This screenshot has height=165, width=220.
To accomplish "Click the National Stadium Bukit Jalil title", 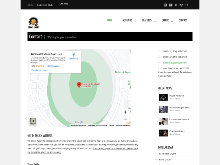I will 46,54.
